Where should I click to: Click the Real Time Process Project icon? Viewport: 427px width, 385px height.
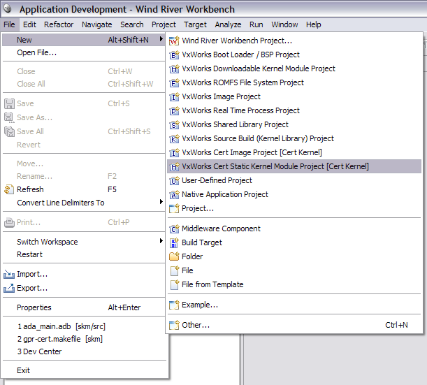174,110
